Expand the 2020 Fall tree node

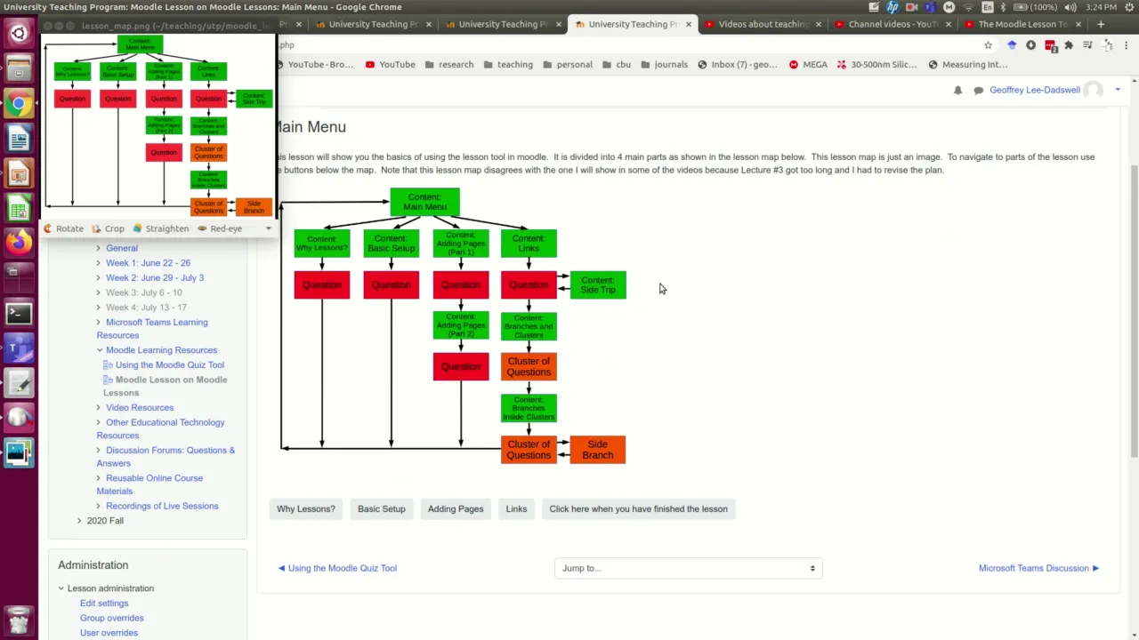79,521
